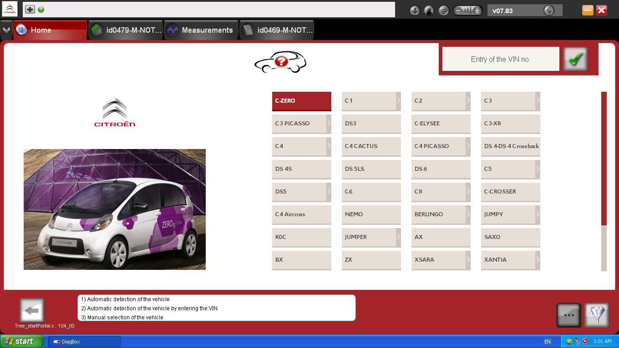Choose the C 3-XR model
Image resolution: width=619 pixels, height=348 pixels.
511,124
